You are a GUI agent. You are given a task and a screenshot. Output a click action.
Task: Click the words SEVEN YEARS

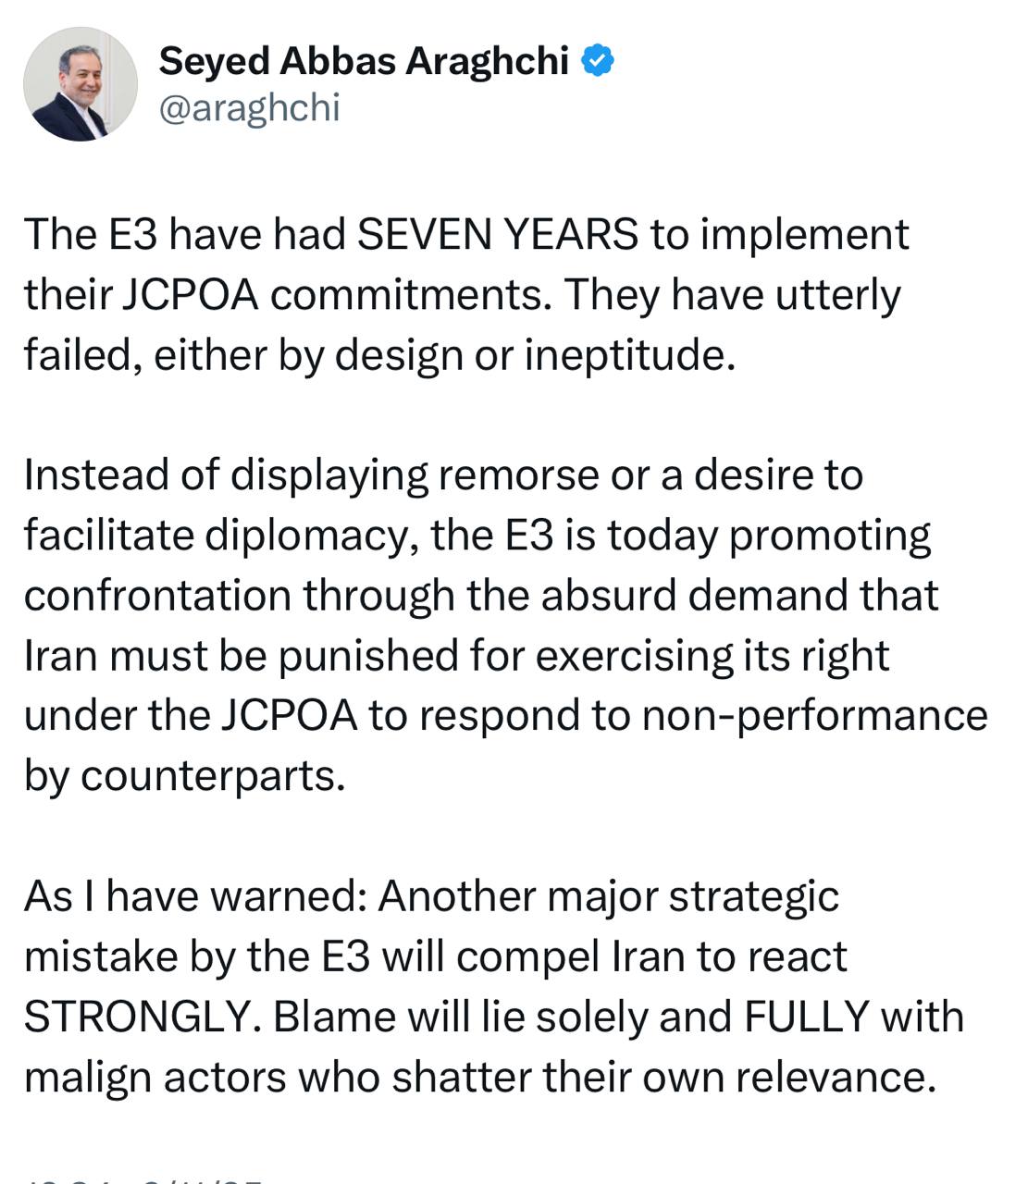pyautogui.click(x=498, y=235)
